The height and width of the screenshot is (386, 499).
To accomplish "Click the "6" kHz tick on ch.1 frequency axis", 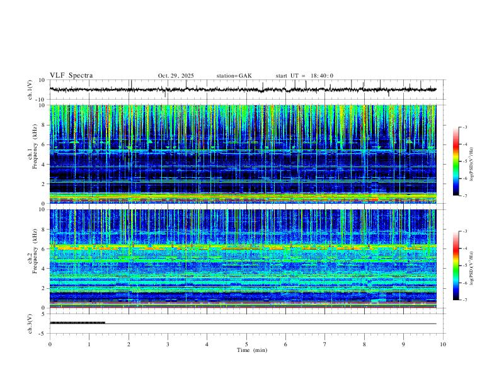I will pyautogui.click(x=44, y=144).
